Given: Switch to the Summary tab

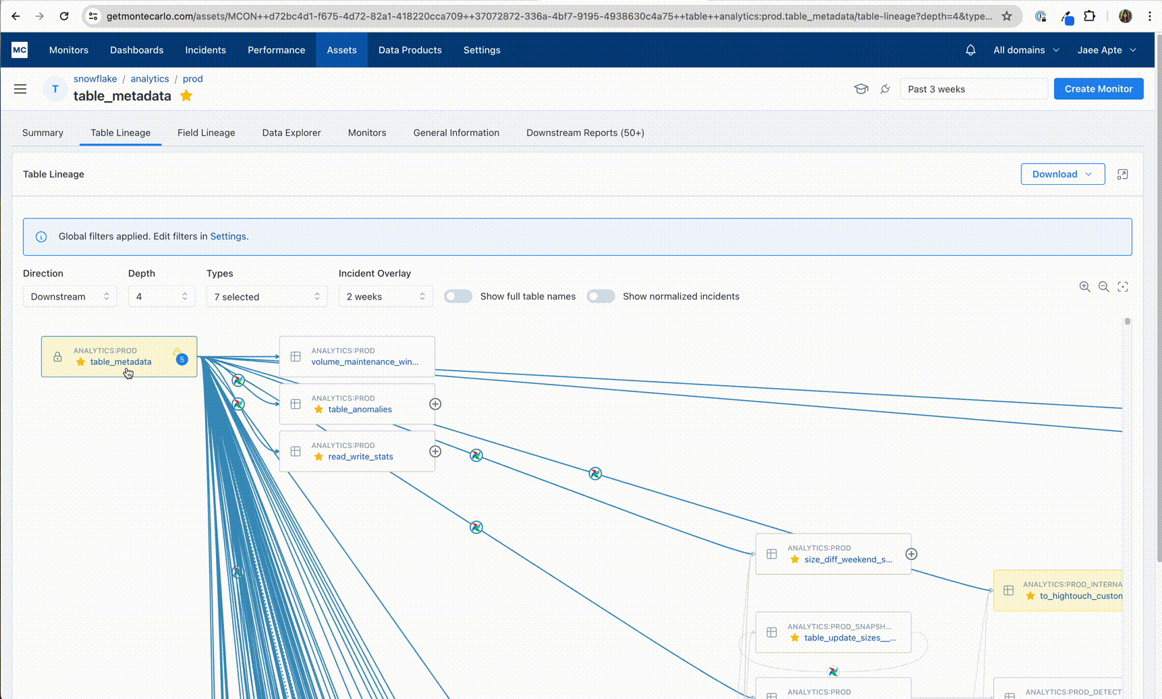Looking at the screenshot, I should pyautogui.click(x=43, y=133).
